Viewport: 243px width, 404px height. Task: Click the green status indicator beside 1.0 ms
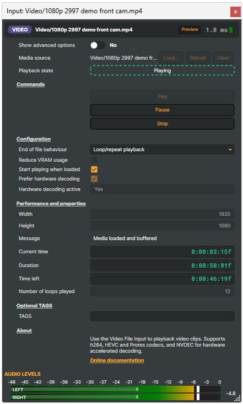pos(231,30)
